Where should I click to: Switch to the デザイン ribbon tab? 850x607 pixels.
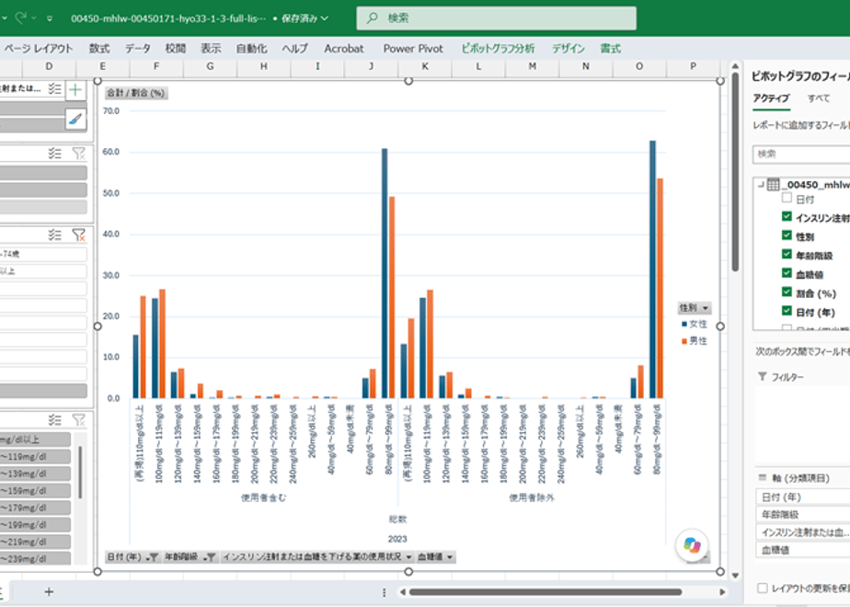pyautogui.click(x=569, y=48)
